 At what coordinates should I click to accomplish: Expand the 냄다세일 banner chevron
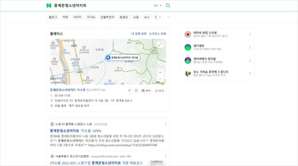point(250,48)
